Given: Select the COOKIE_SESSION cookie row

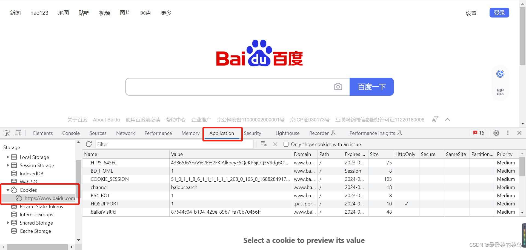Looking at the screenshot, I should [301, 179].
